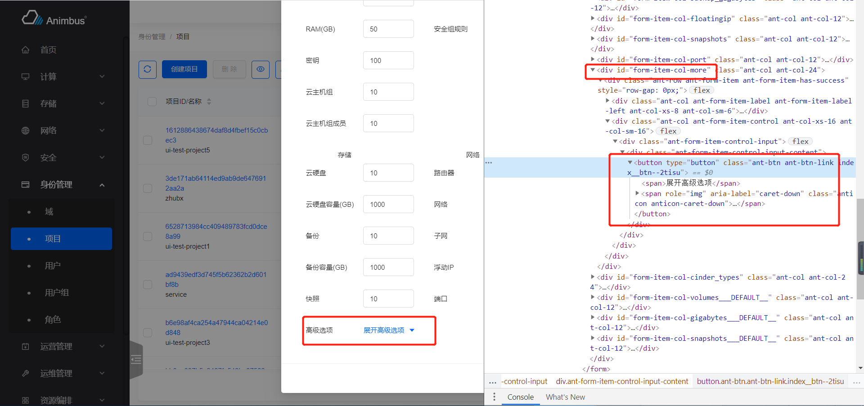Click the Animbus logo
864x406 pixels.
tap(54, 18)
